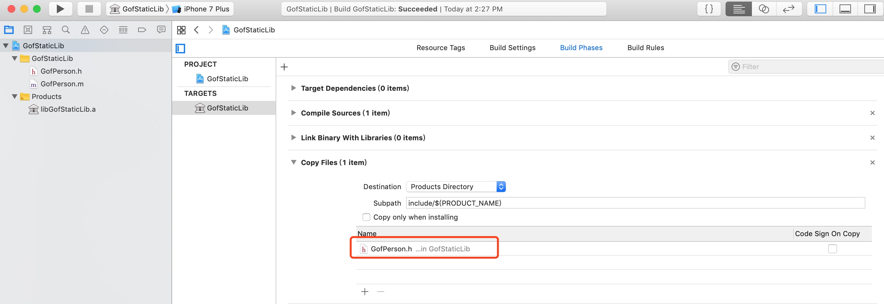This screenshot has height=304, width=884.
Task: Toggle the navigator panel
Action: pyautogui.click(x=820, y=9)
